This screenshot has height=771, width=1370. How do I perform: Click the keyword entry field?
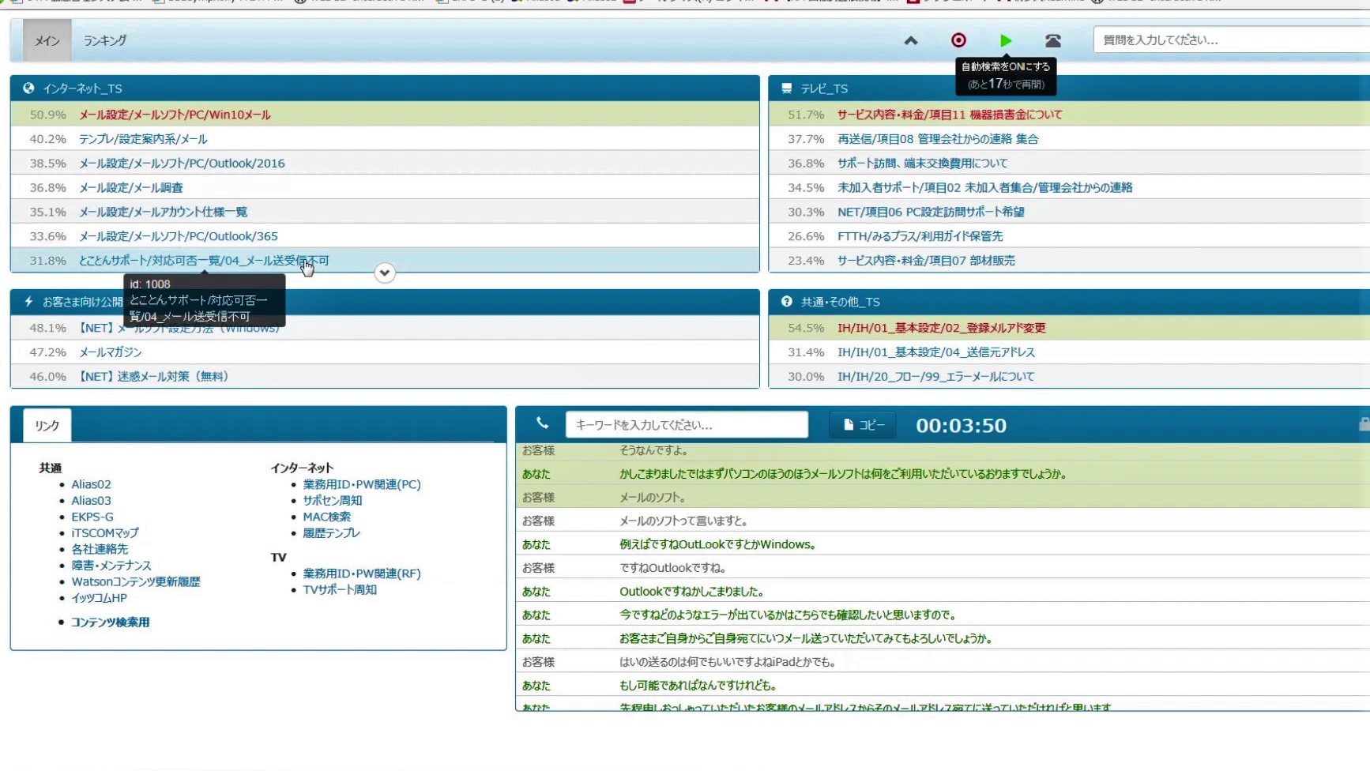(x=686, y=425)
